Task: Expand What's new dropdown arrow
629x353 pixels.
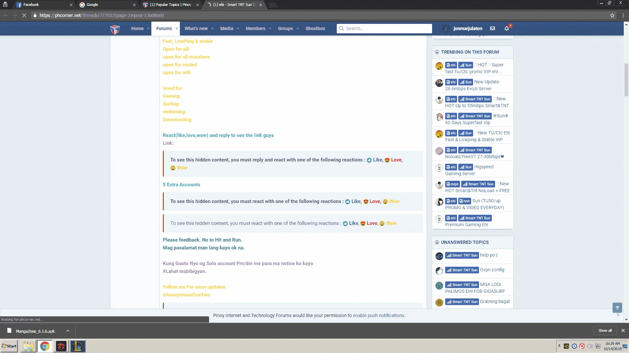Action: [212, 28]
